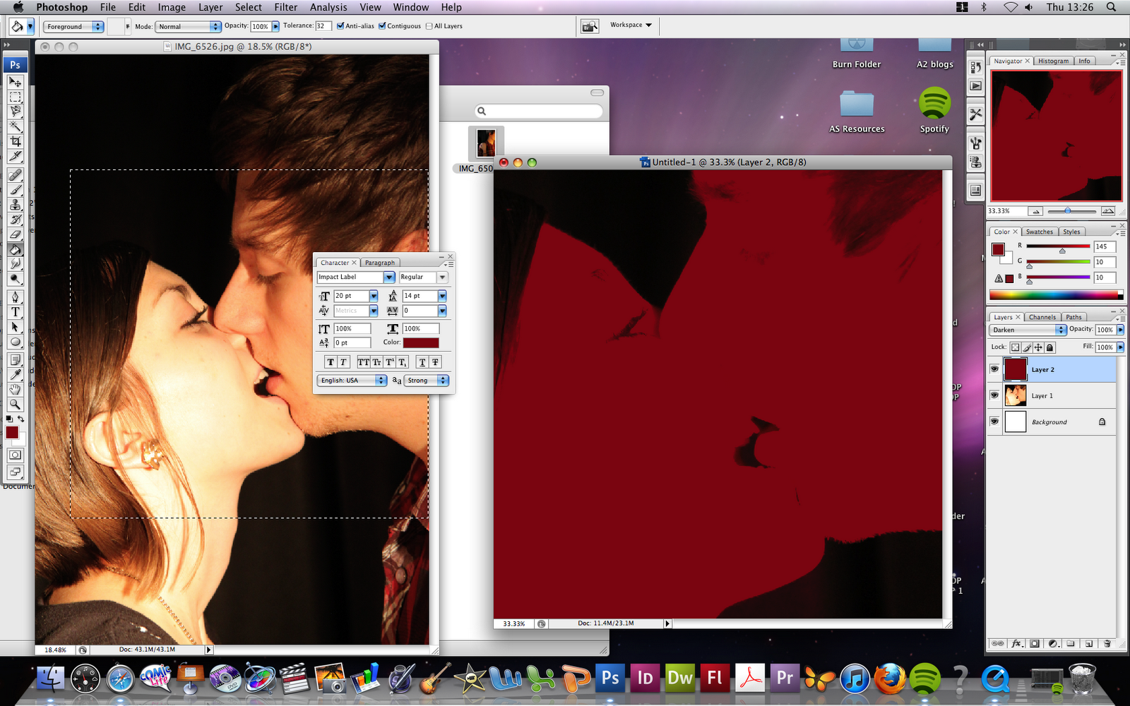Screen dimensions: 1130x706
Task: Click the Tolerance input field
Action: click(x=323, y=26)
